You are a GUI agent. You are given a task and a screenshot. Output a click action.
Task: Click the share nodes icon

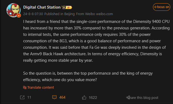click(128, 97)
